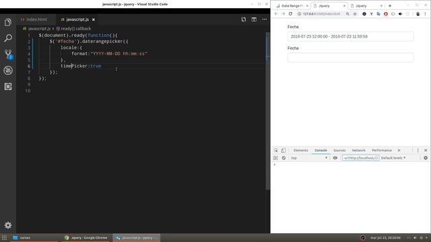Clear the console
The height and width of the screenshot is (242, 431).
coord(284,158)
